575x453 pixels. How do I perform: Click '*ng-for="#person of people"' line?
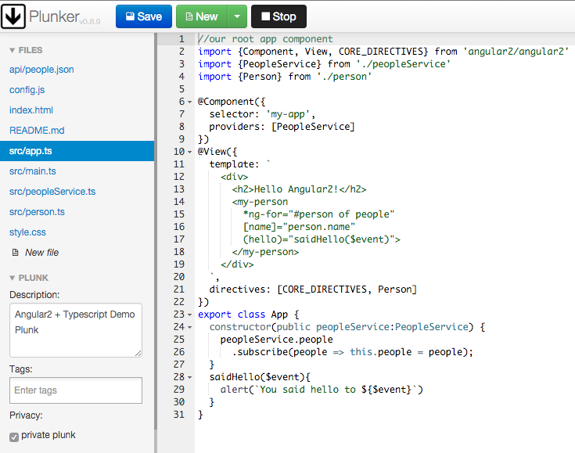[x=318, y=214]
